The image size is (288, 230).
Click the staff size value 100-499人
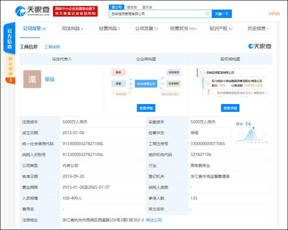tap(72, 198)
